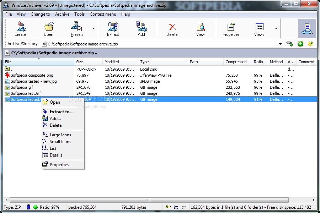Select Details in the context menu
This screenshot has width=320, height=213.
click(x=63, y=155)
